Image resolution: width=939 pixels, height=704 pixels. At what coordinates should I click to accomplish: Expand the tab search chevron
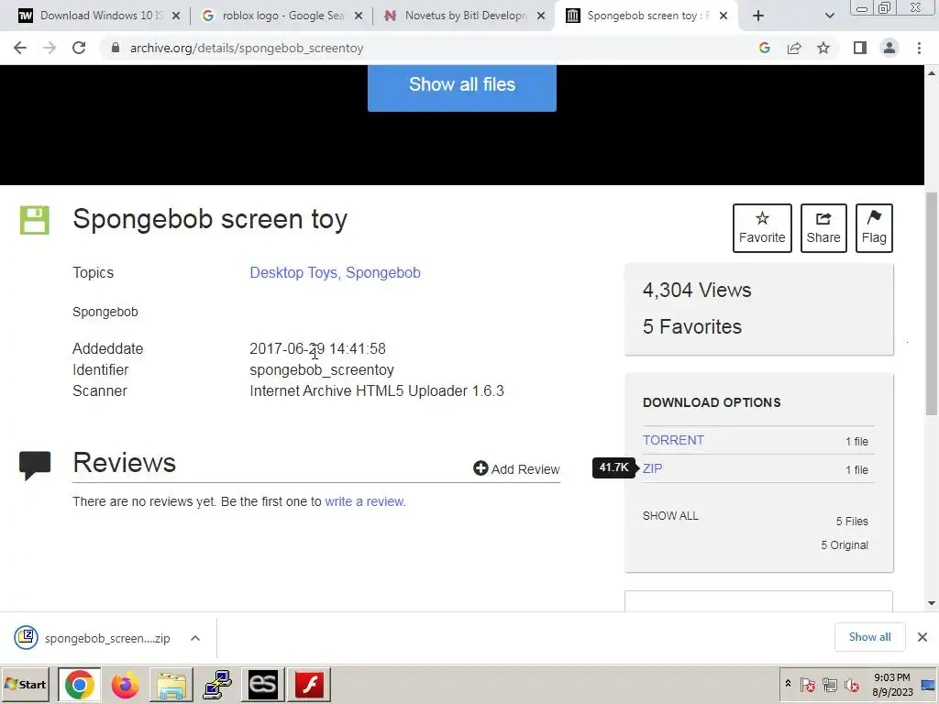click(829, 16)
